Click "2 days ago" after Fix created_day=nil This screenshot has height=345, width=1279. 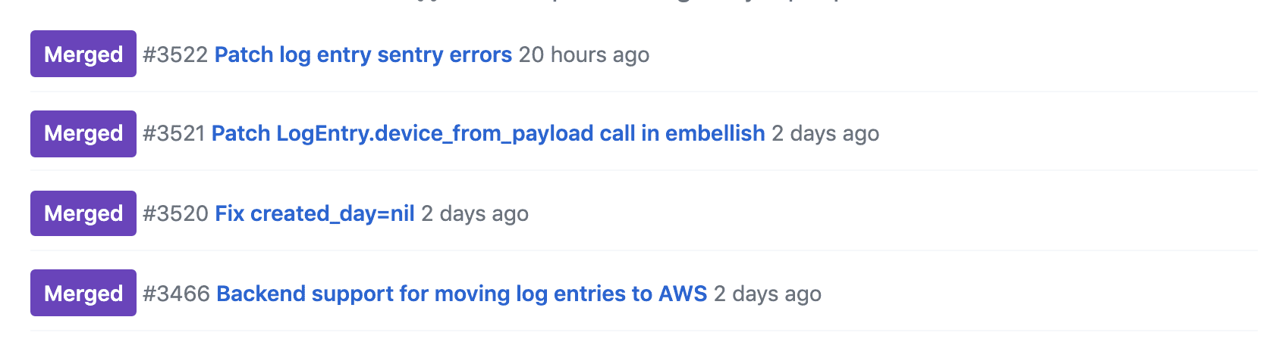click(475, 213)
